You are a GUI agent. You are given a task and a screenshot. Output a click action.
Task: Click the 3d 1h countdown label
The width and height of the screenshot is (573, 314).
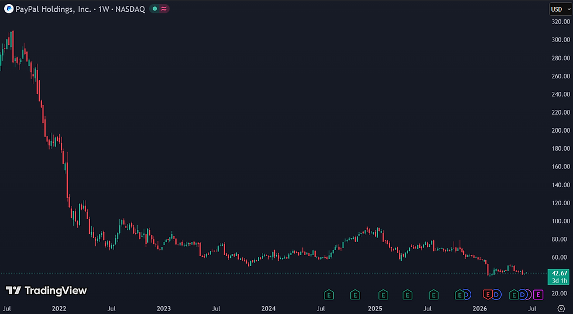click(x=560, y=281)
